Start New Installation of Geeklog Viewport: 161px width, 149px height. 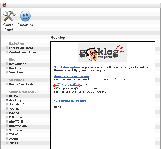point(66,85)
